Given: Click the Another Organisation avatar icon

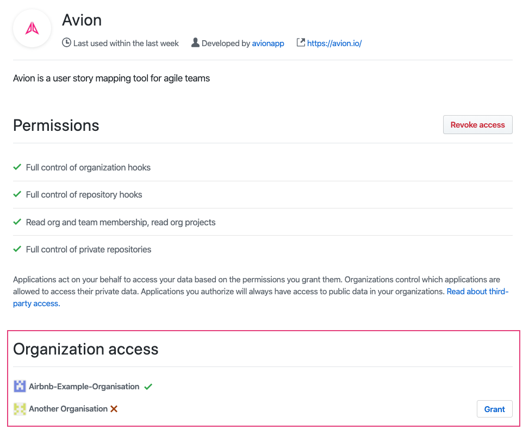Looking at the screenshot, I should (20, 409).
